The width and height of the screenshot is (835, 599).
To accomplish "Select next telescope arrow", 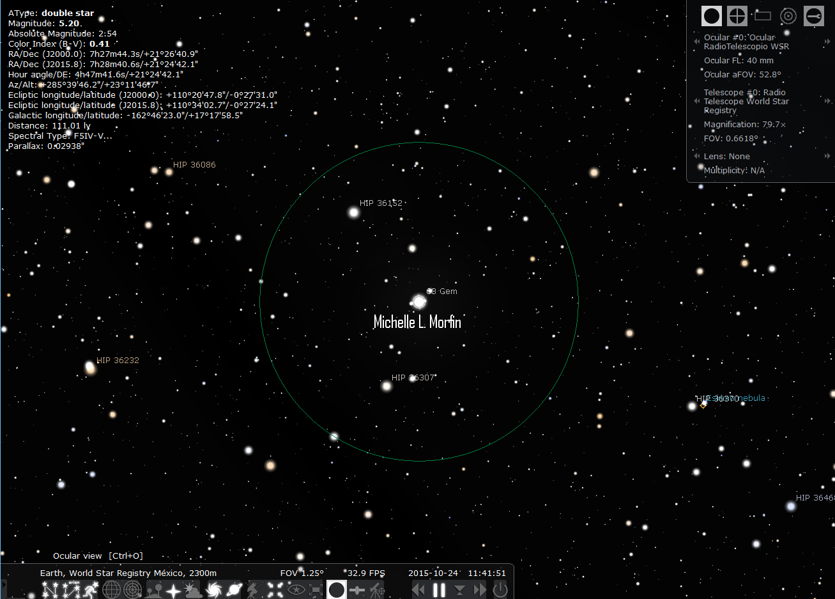I will tap(828, 101).
